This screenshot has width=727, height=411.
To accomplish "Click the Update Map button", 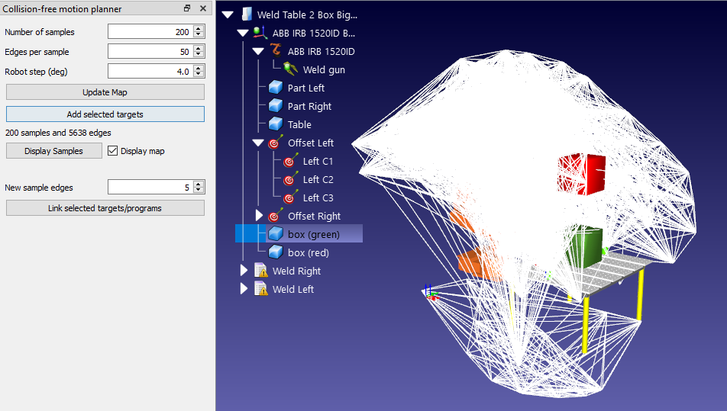I will coord(105,92).
